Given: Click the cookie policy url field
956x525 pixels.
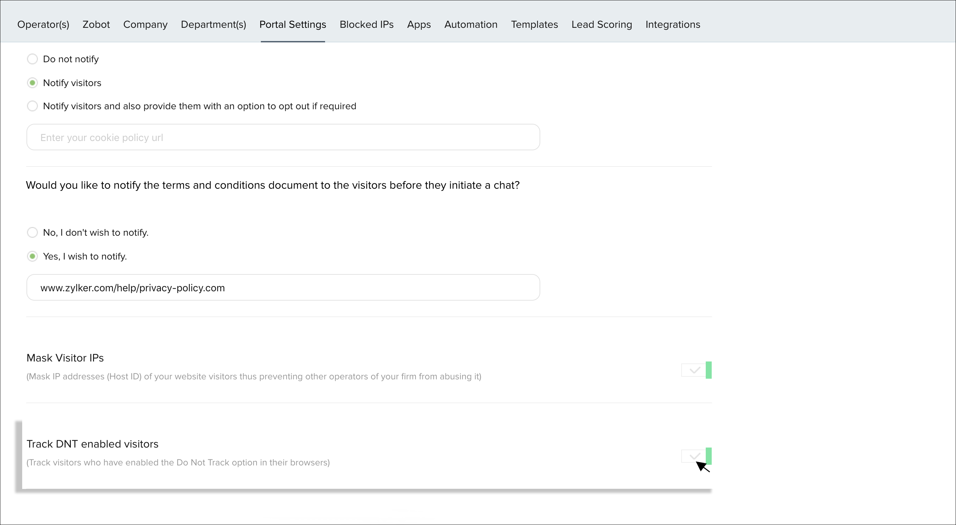Looking at the screenshot, I should click(283, 137).
